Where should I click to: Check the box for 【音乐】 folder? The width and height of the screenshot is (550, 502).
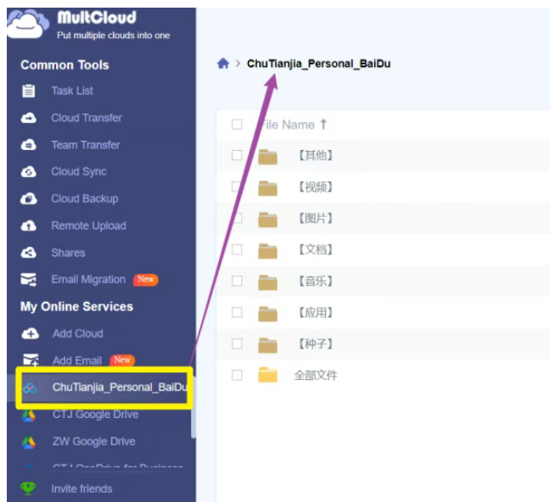click(237, 281)
